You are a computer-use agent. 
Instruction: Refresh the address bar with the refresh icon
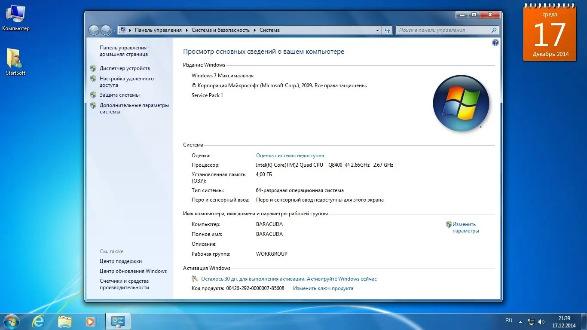pos(387,30)
